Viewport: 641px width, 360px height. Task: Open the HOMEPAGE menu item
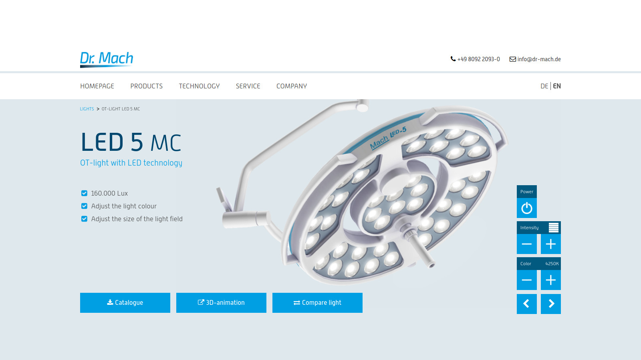[97, 86]
